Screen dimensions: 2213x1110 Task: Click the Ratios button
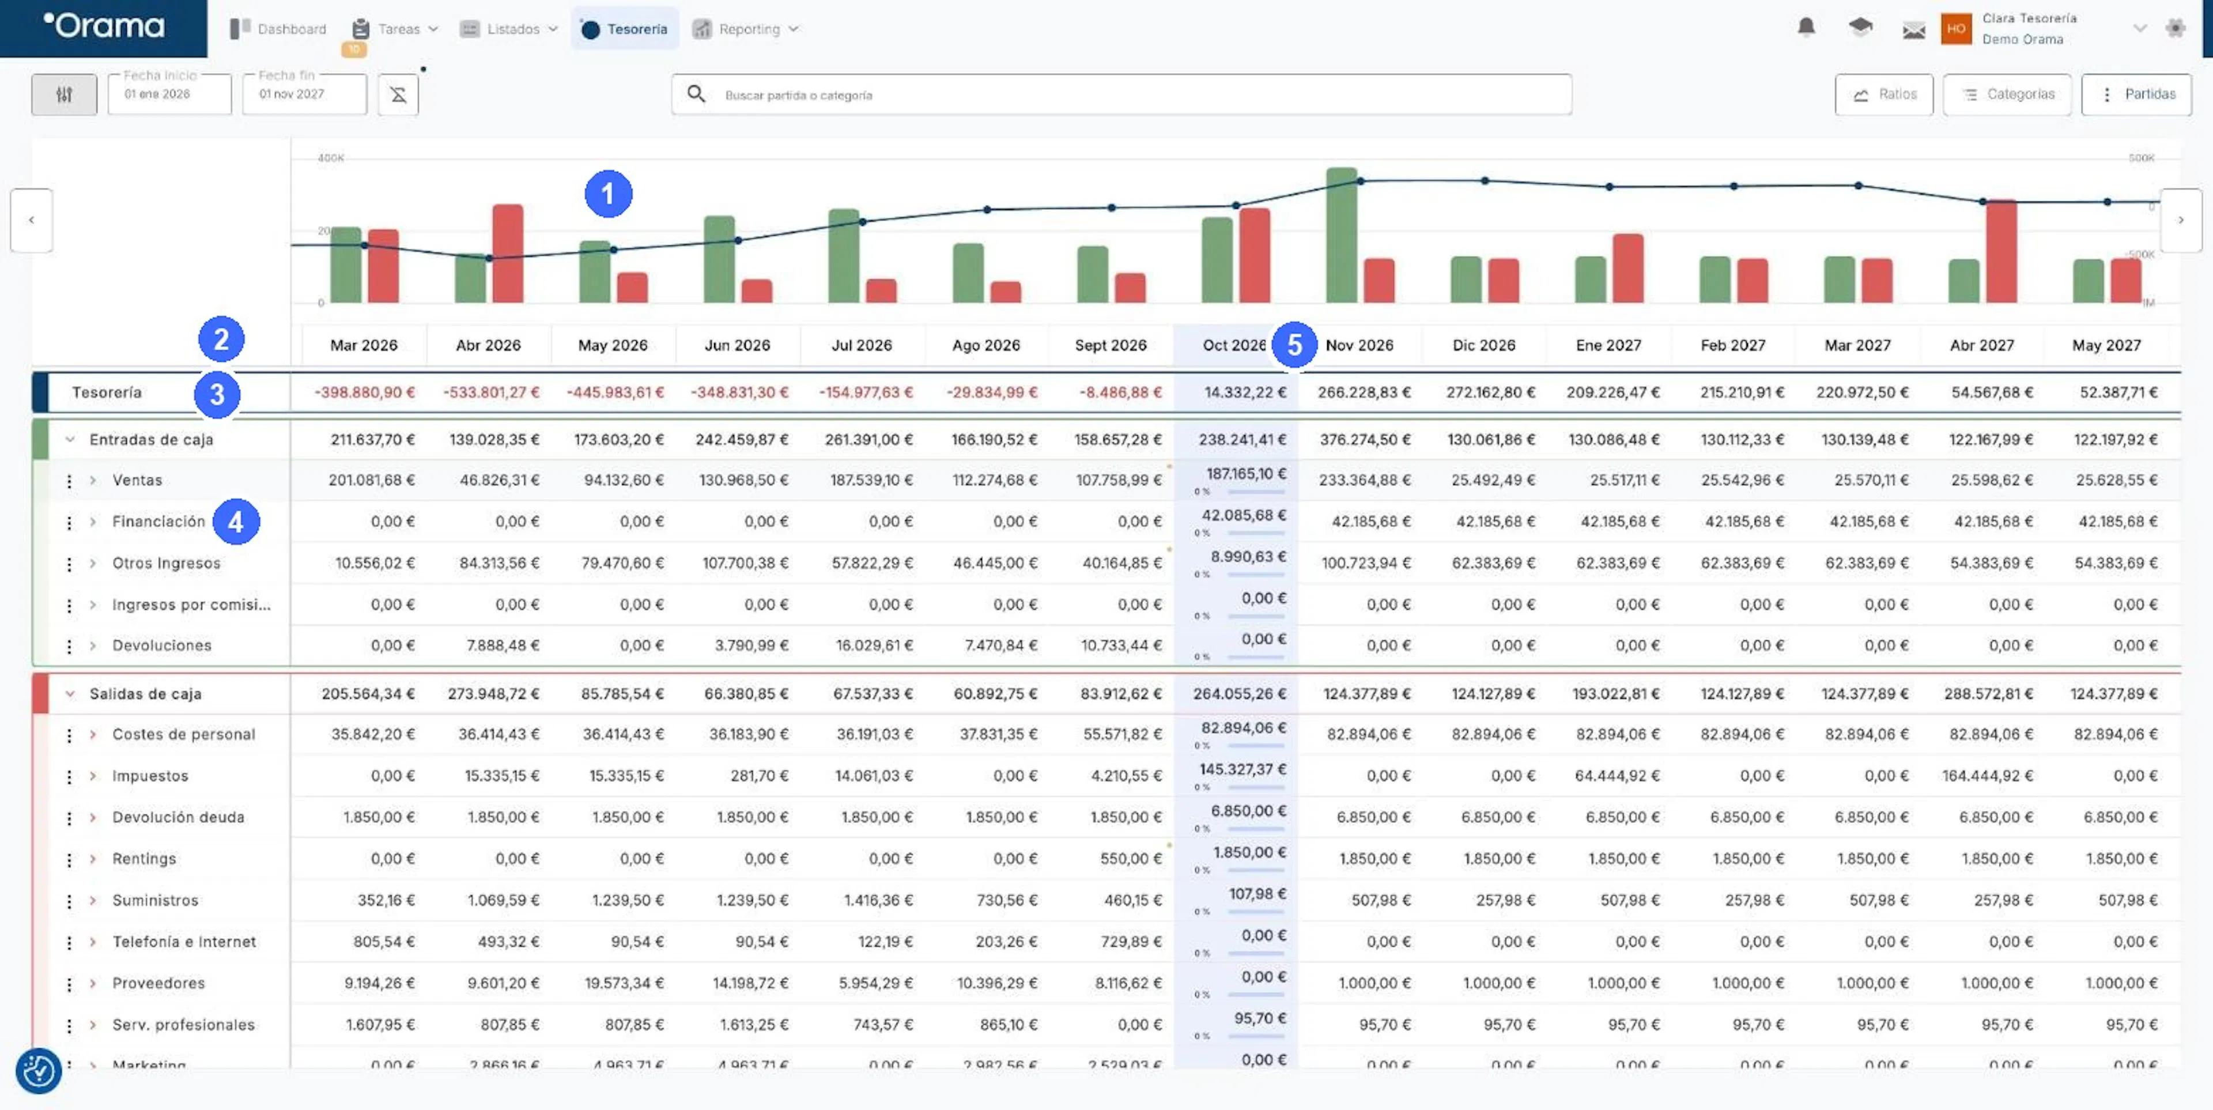pos(1884,95)
